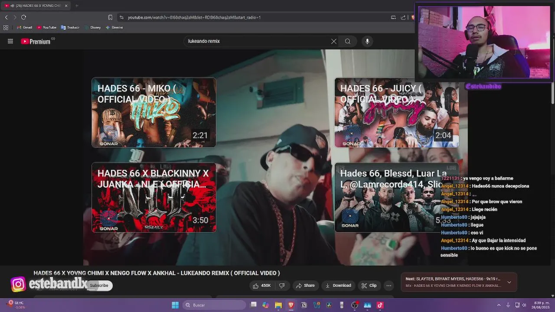
Task: Click the share icon in address bar
Action: click(403, 17)
